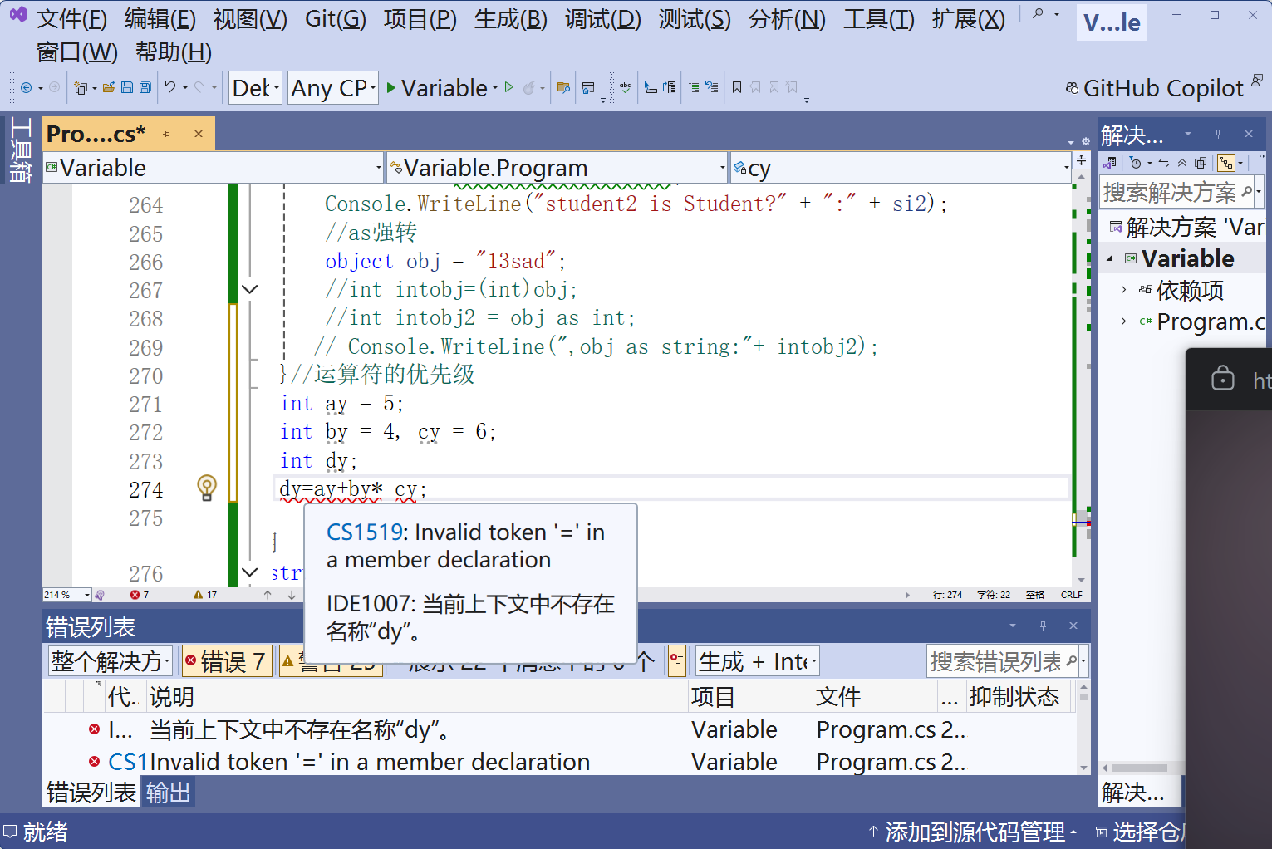Open the 整个解决方案 scope dropdown
The image size is (1272, 849).
[111, 661]
